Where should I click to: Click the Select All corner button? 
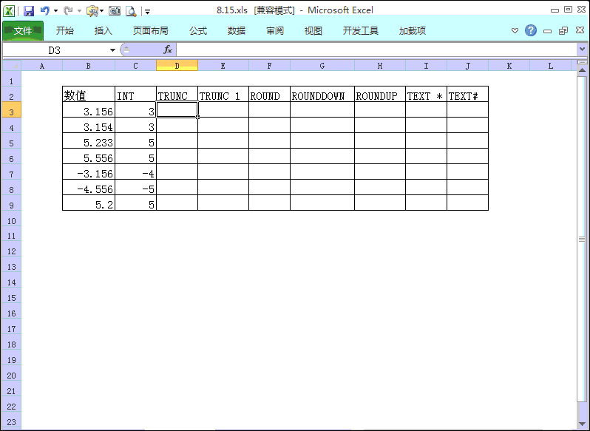tap(12, 66)
